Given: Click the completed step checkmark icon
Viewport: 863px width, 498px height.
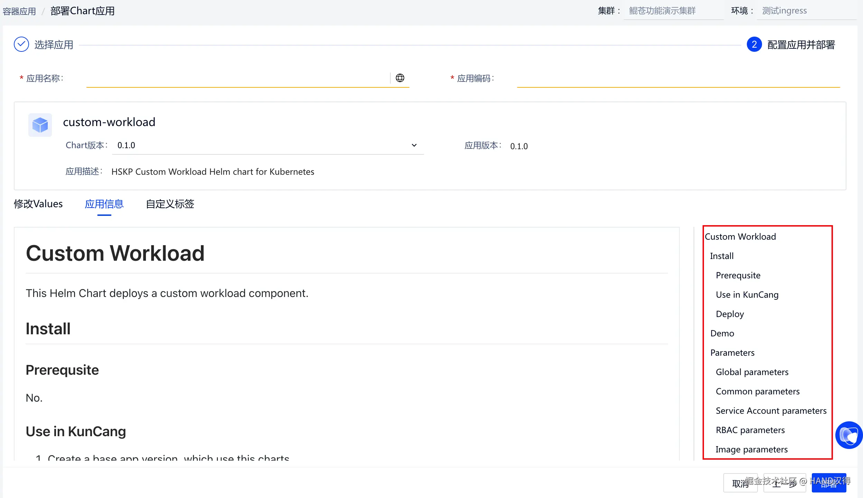Looking at the screenshot, I should pyautogui.click(x=21, y=45).
